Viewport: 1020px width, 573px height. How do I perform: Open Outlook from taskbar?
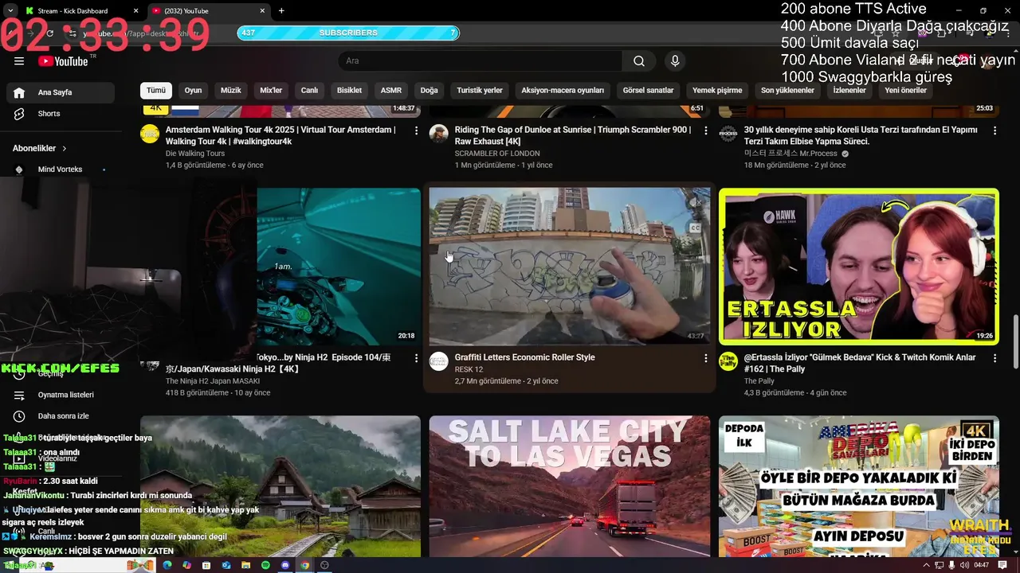coord(226,565)
